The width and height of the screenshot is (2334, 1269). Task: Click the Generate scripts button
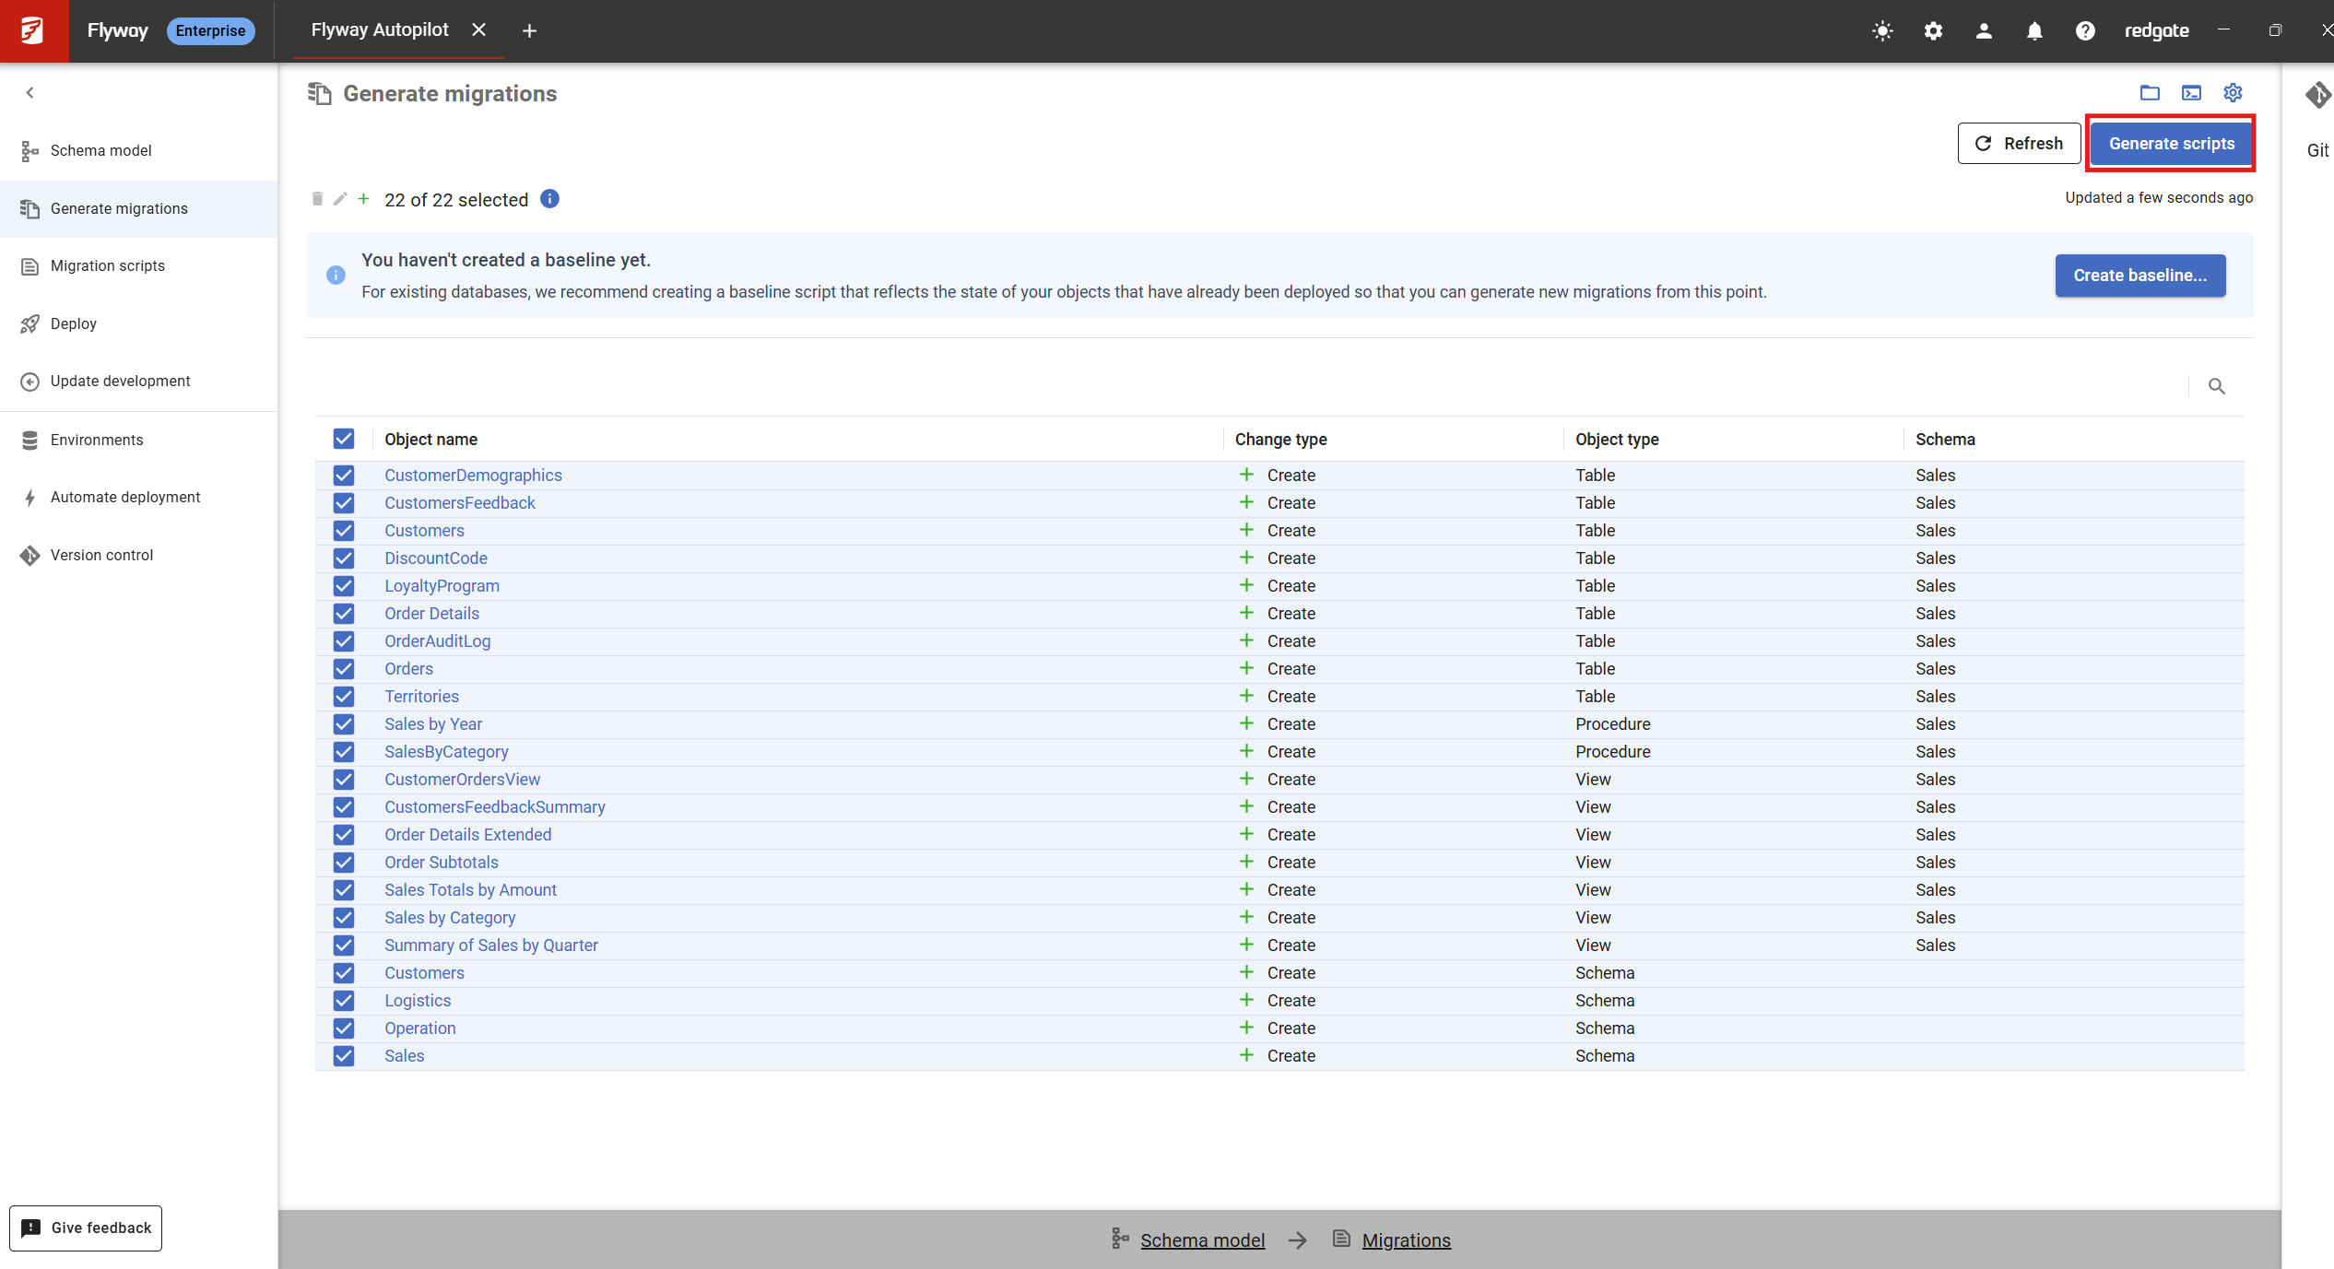(x=2171, y=143)
